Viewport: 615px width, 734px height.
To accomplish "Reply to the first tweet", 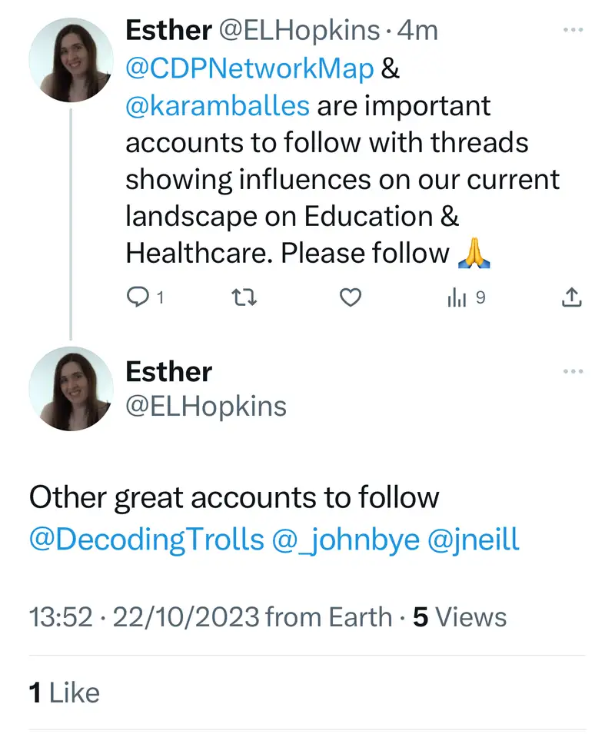I will pyautogui.click(x=136, y=297).
